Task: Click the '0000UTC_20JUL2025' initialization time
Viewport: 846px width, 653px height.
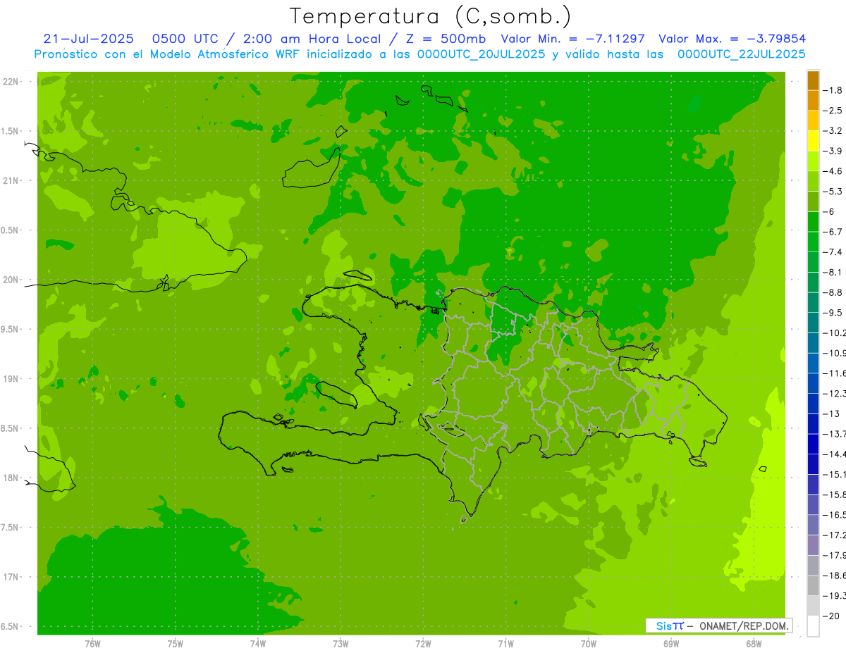Action: [x=482, y=54]
